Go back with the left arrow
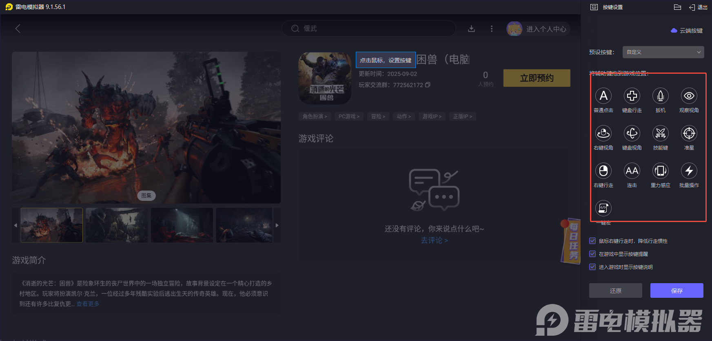The width and height of the screenshot is (712, 341). click(x=18, y=29)
